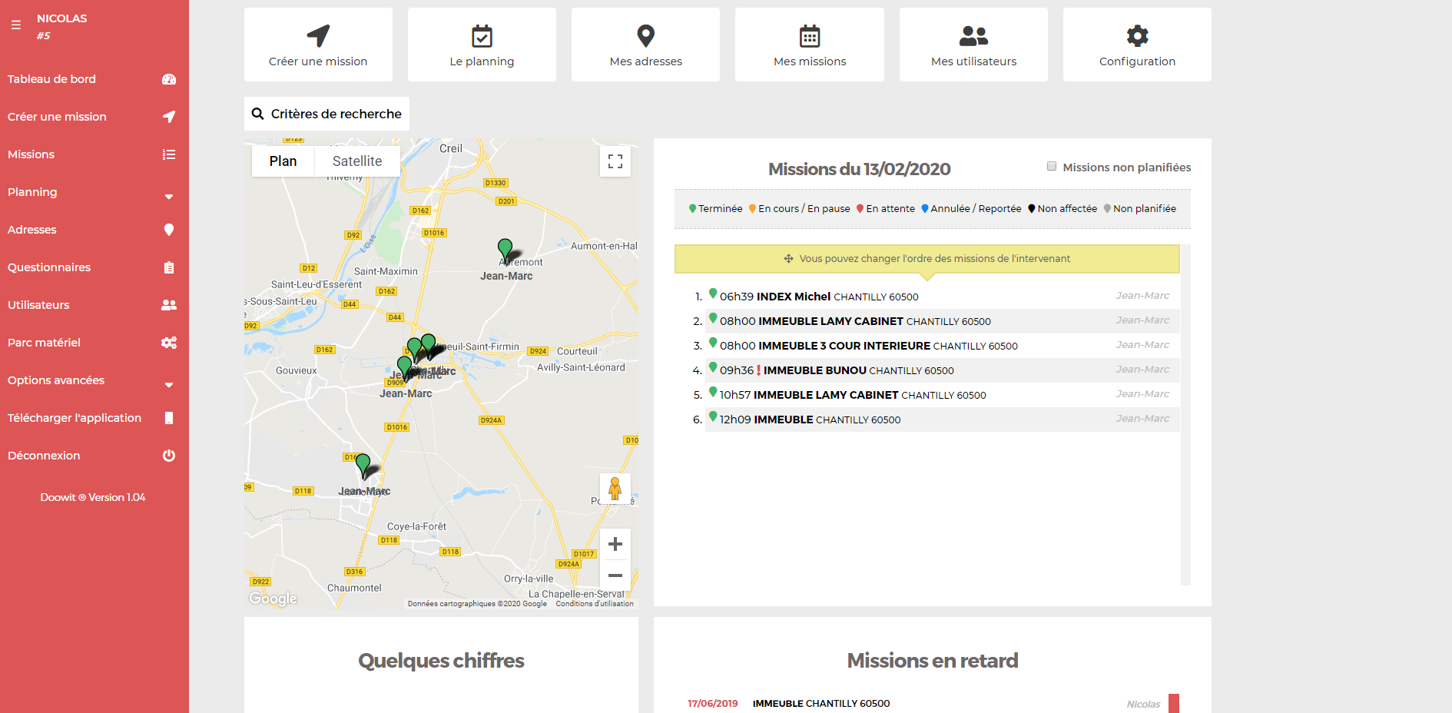Switch map to Satellite view

356,161
